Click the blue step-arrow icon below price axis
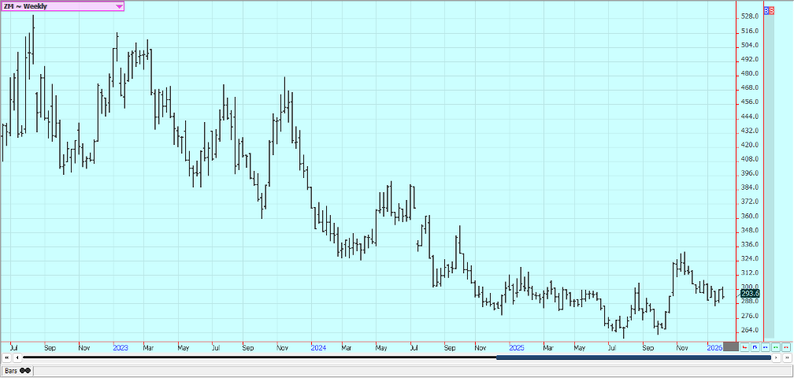Screen dimensions: 794x378 [x=755, y=347]
